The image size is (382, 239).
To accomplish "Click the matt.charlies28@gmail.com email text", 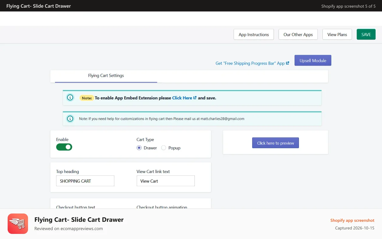I will tap(223, 119).
